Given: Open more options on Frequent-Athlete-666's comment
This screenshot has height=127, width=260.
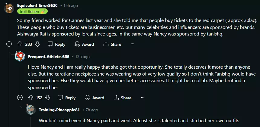Looking at the screenshot, I should point(143,98).
